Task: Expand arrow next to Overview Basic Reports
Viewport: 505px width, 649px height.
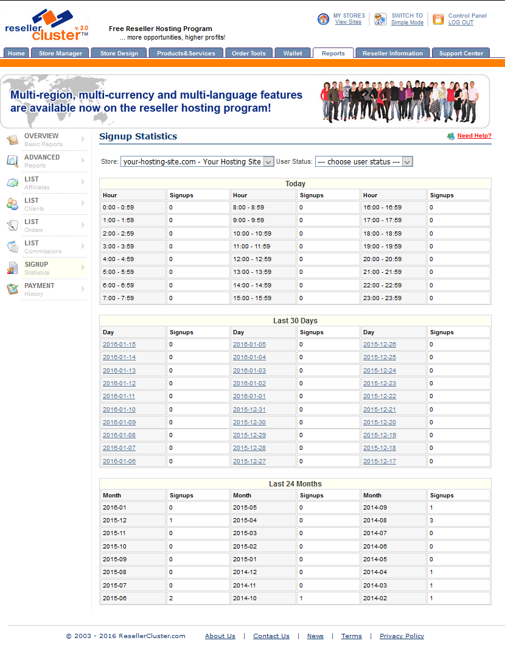Action: pos(83,139)
